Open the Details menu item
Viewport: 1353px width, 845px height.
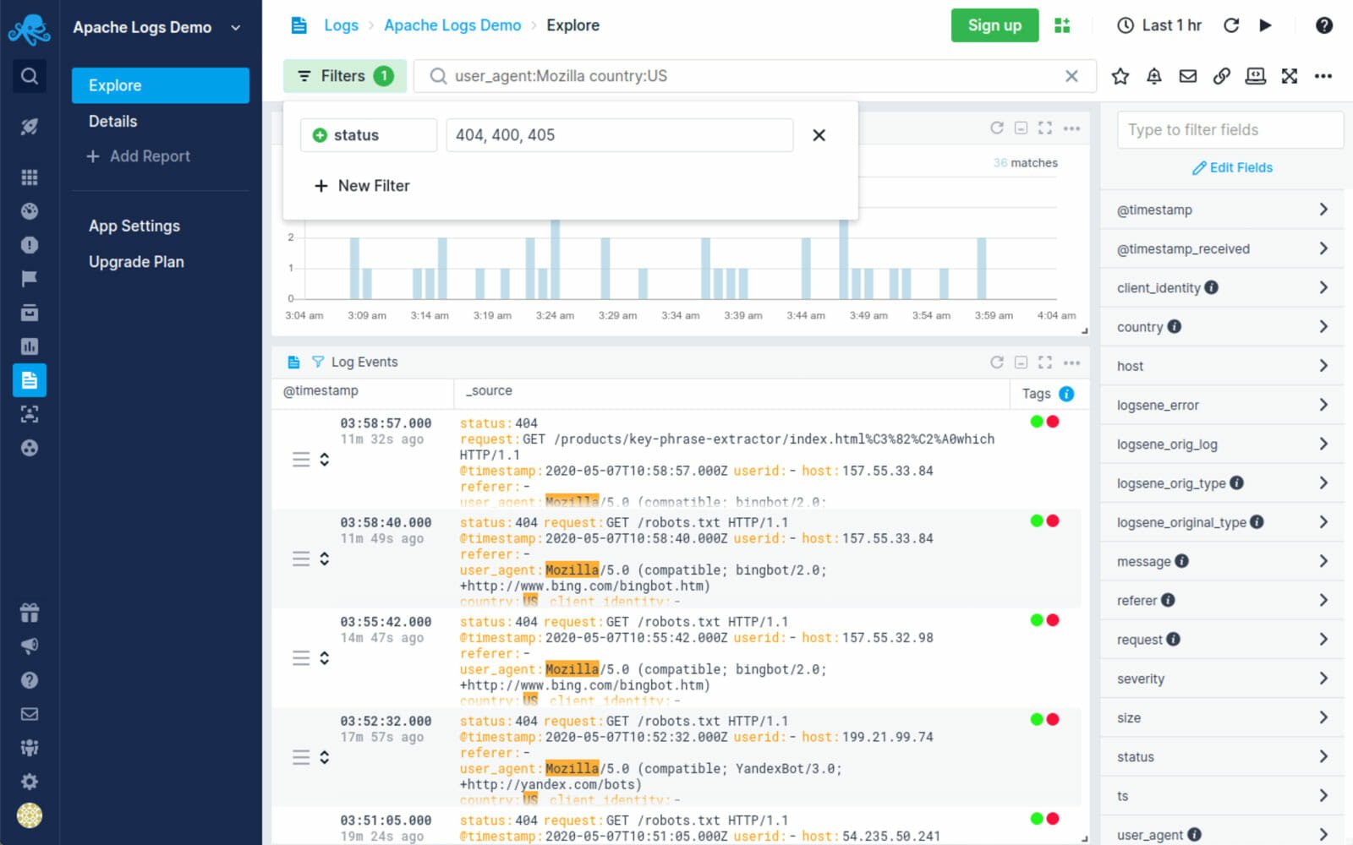click(x=113, y=121)
